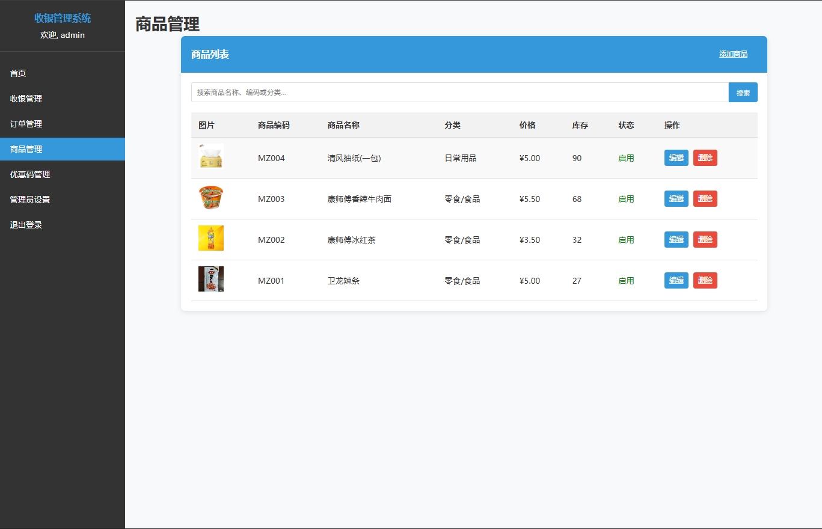Viewport: 822px width, 529px height.
Task: Click the 搜索 button
Action: click(x=743, y=93)
